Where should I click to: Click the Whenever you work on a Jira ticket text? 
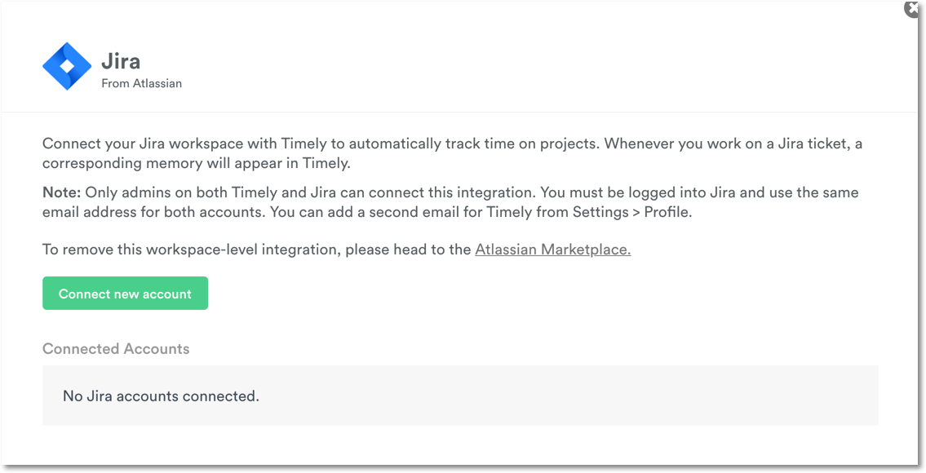point(729,144)
